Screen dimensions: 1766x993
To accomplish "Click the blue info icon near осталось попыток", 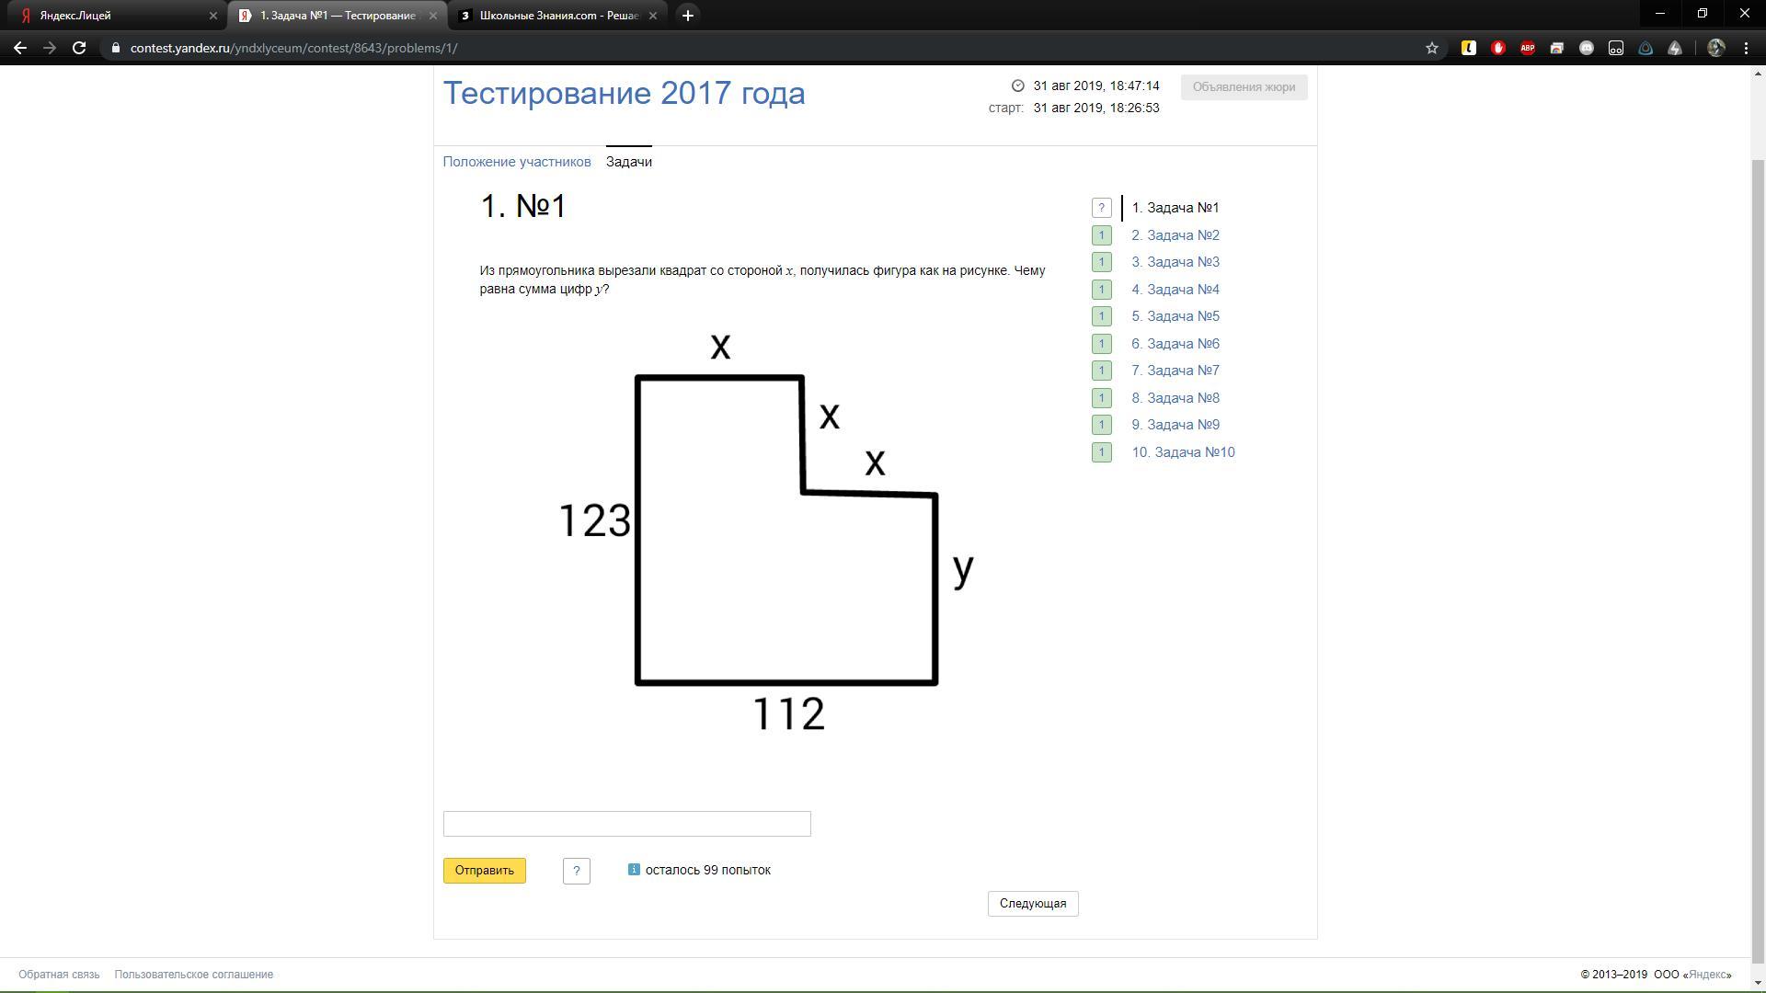I will [x=634, y=869].
